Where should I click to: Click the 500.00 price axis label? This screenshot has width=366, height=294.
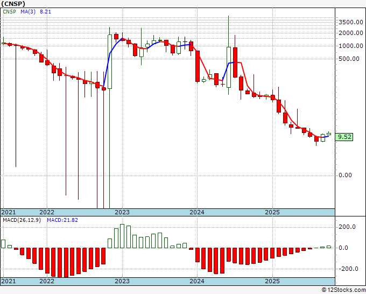pos(349,59)
